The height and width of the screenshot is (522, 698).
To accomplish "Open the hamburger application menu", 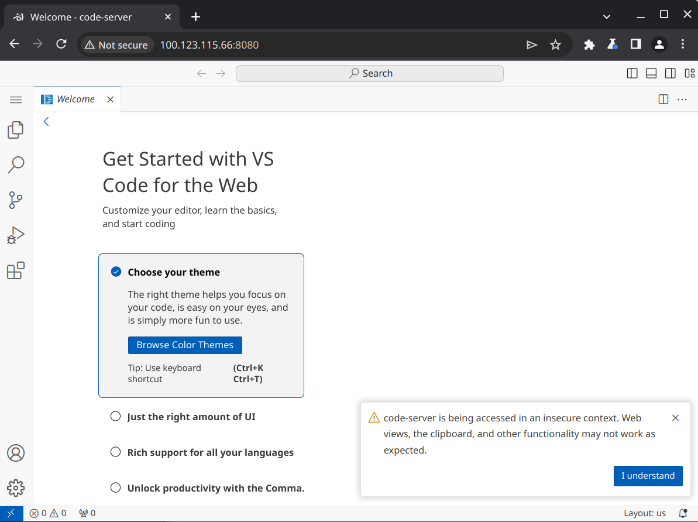I will [x=16, y=100].
